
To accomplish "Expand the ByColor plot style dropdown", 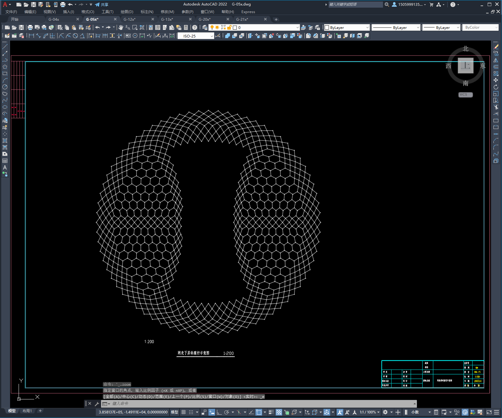I will [481, 27].
